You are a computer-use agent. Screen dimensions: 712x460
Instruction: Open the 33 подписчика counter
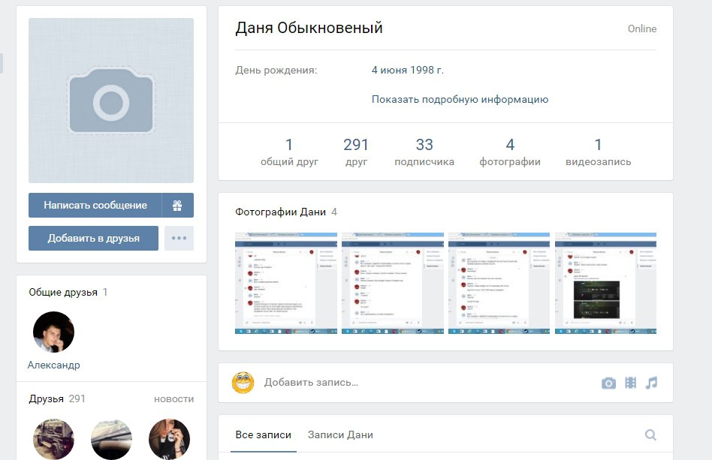[x=424, y=152]
